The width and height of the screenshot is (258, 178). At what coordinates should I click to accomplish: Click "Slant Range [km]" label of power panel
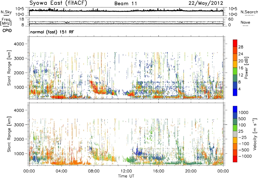pos(9,68)
